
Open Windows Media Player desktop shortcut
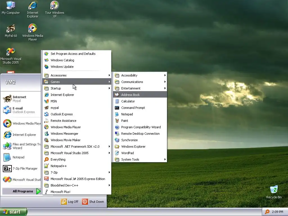pos(33,33)
